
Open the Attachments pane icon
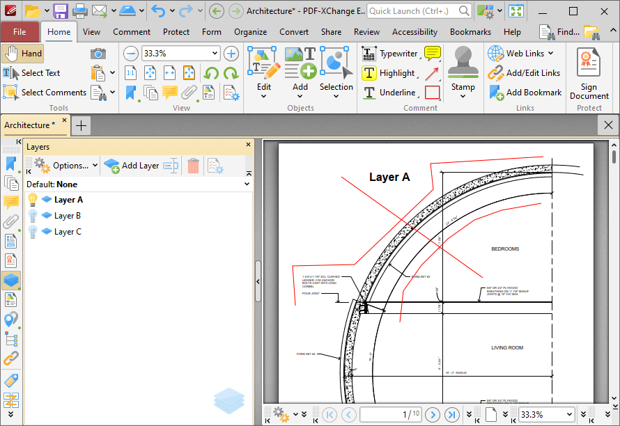coord(10,221)
